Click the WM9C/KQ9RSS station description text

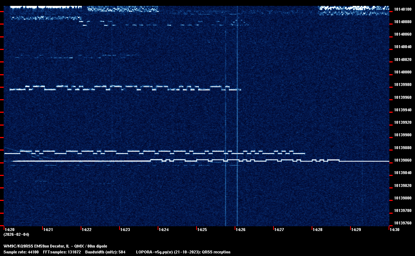(55, 246)
